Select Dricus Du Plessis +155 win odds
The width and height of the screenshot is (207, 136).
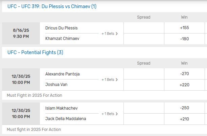tap(184, 28)
